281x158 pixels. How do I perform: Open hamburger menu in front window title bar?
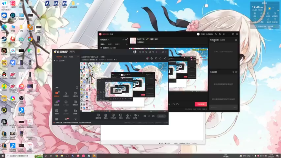tap(156, 52)
